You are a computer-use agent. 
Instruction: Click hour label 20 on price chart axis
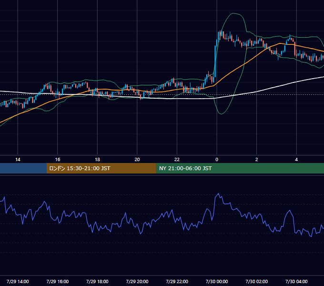pyautogui.click(x=137, y=160)
